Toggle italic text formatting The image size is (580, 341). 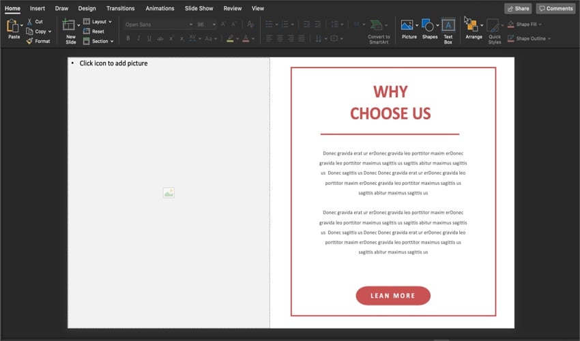139,38
